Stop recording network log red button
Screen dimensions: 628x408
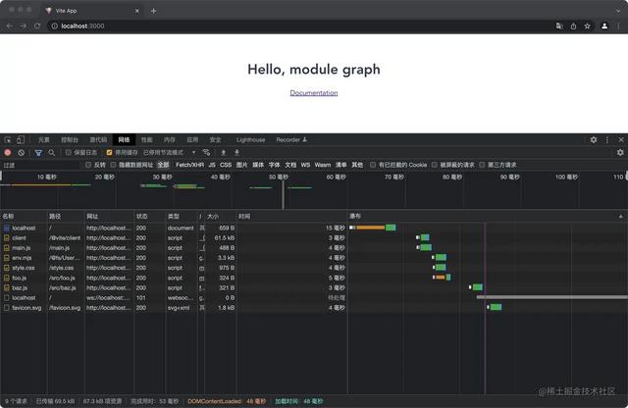[8, 153]
